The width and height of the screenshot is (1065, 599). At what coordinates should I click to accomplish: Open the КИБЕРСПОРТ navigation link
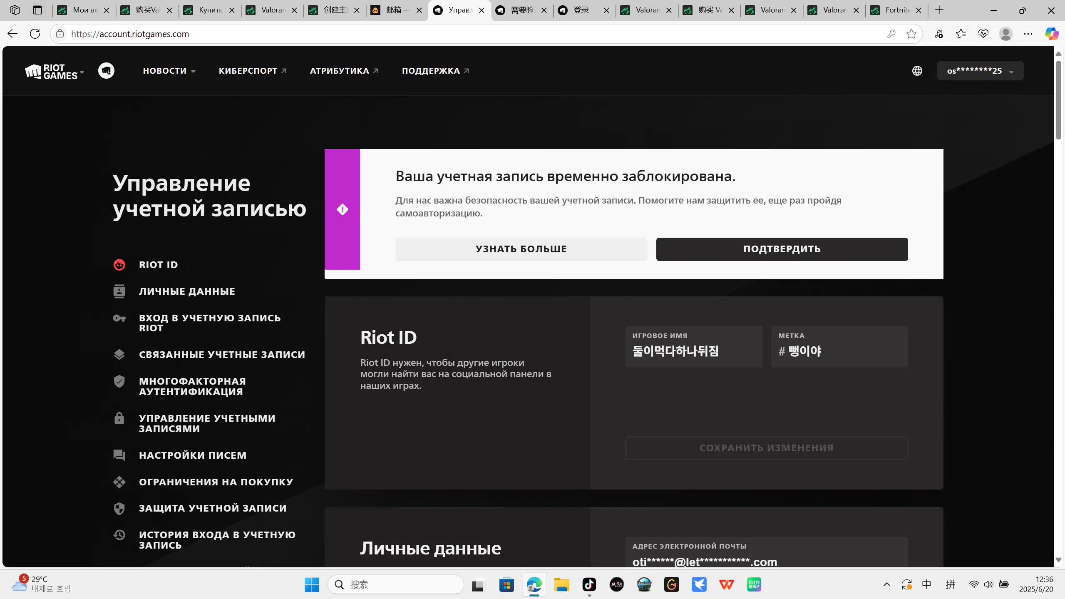coord(253,71)
